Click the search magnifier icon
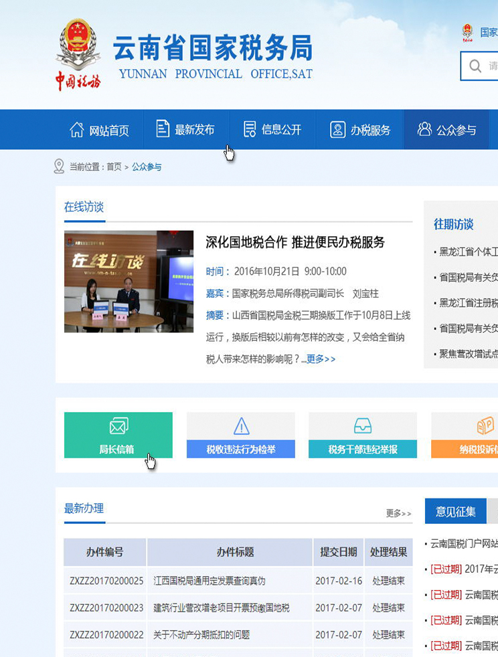This screenshot has width=498, height=657. tap(475, 66)
